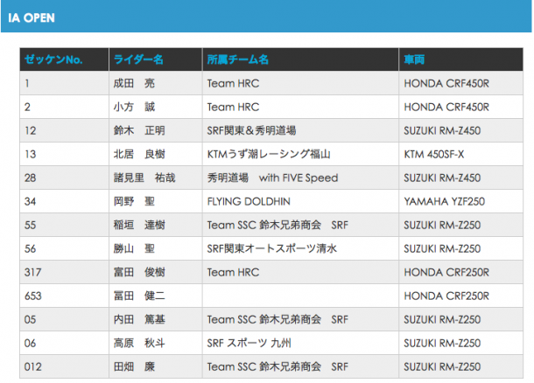534x383 pixels.
Task: Click team FLYING DOLDHIN
Action: [249, 201]
